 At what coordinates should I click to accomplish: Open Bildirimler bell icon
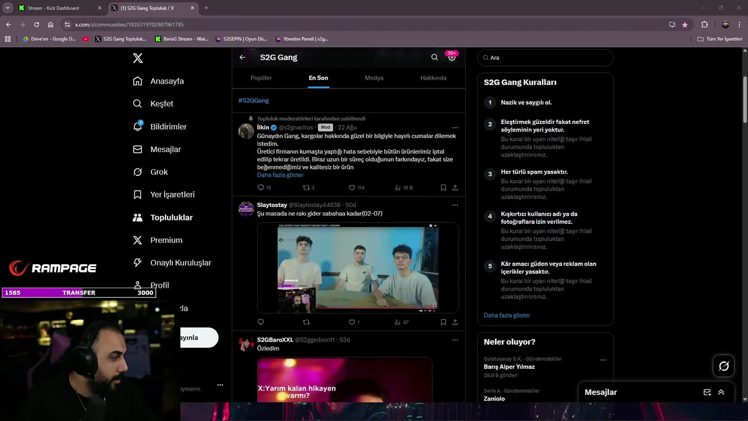click(x=137, y=126)
